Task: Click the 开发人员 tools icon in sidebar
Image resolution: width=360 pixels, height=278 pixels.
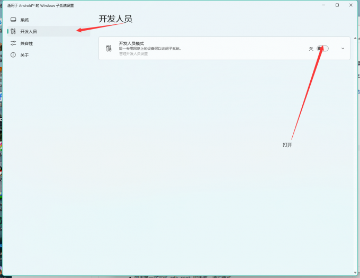Action: click(x=13, y=32)
